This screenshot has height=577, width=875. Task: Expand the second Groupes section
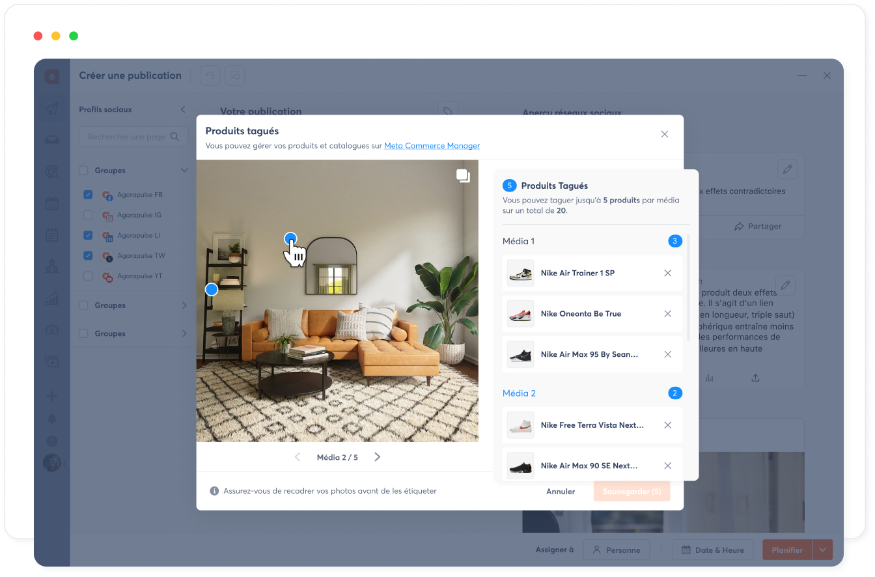[x=184, y=305]
